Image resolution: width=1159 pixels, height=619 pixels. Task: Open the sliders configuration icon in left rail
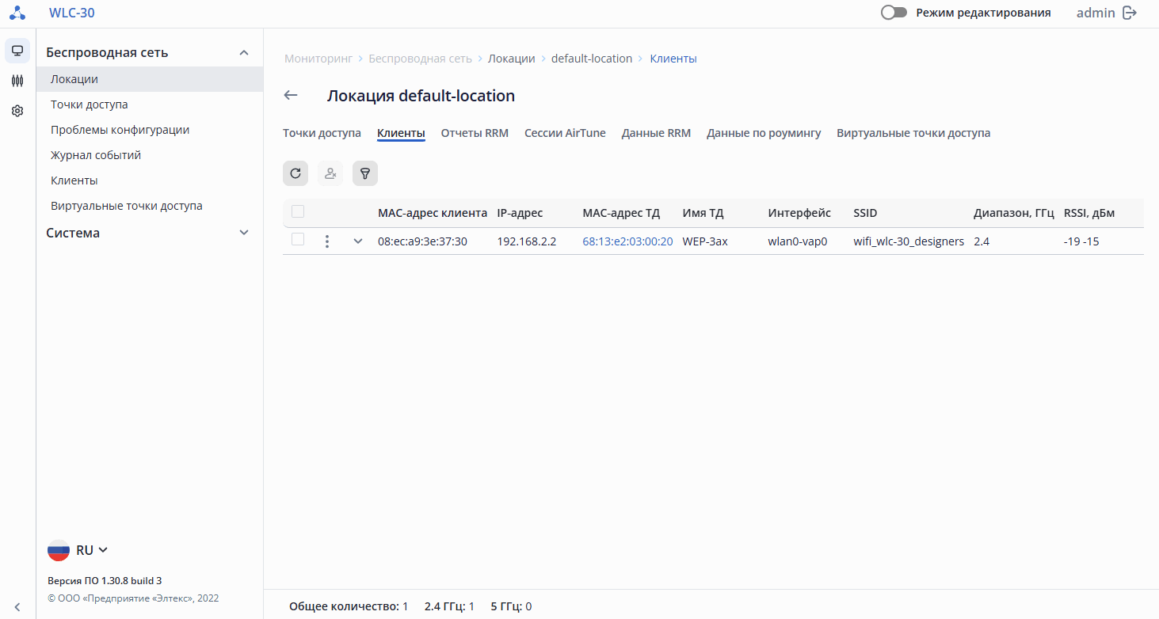coord(17,81)
